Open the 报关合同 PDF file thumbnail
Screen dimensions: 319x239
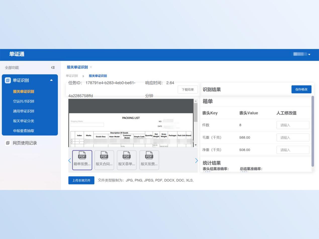point(104,160)
